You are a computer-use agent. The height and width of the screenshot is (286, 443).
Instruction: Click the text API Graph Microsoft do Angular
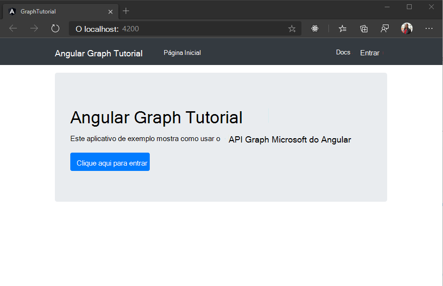coord(289,140)
